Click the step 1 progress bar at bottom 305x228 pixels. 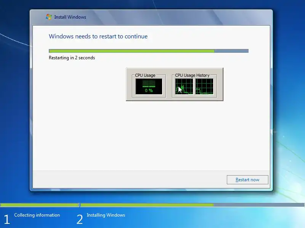point(40,205)
